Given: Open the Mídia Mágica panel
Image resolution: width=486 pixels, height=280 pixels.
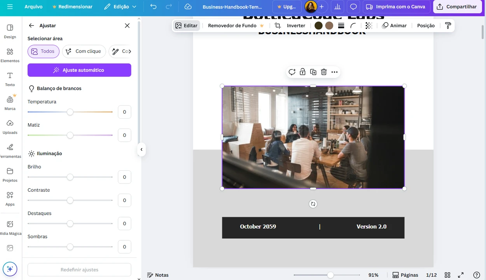Looking at the screenshot, I should click(10, 227).
